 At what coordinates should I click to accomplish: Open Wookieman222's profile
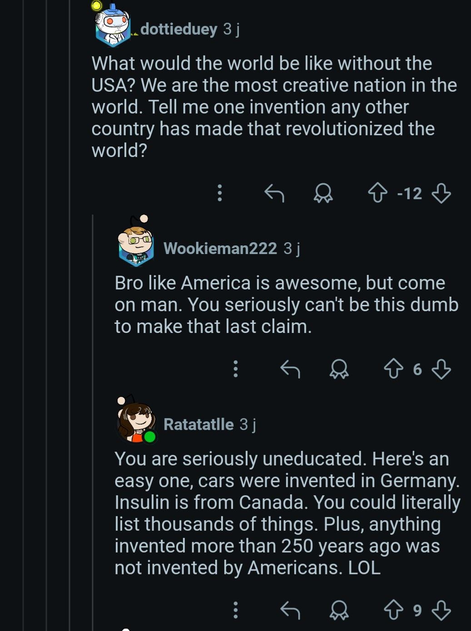tap(220, 248)
